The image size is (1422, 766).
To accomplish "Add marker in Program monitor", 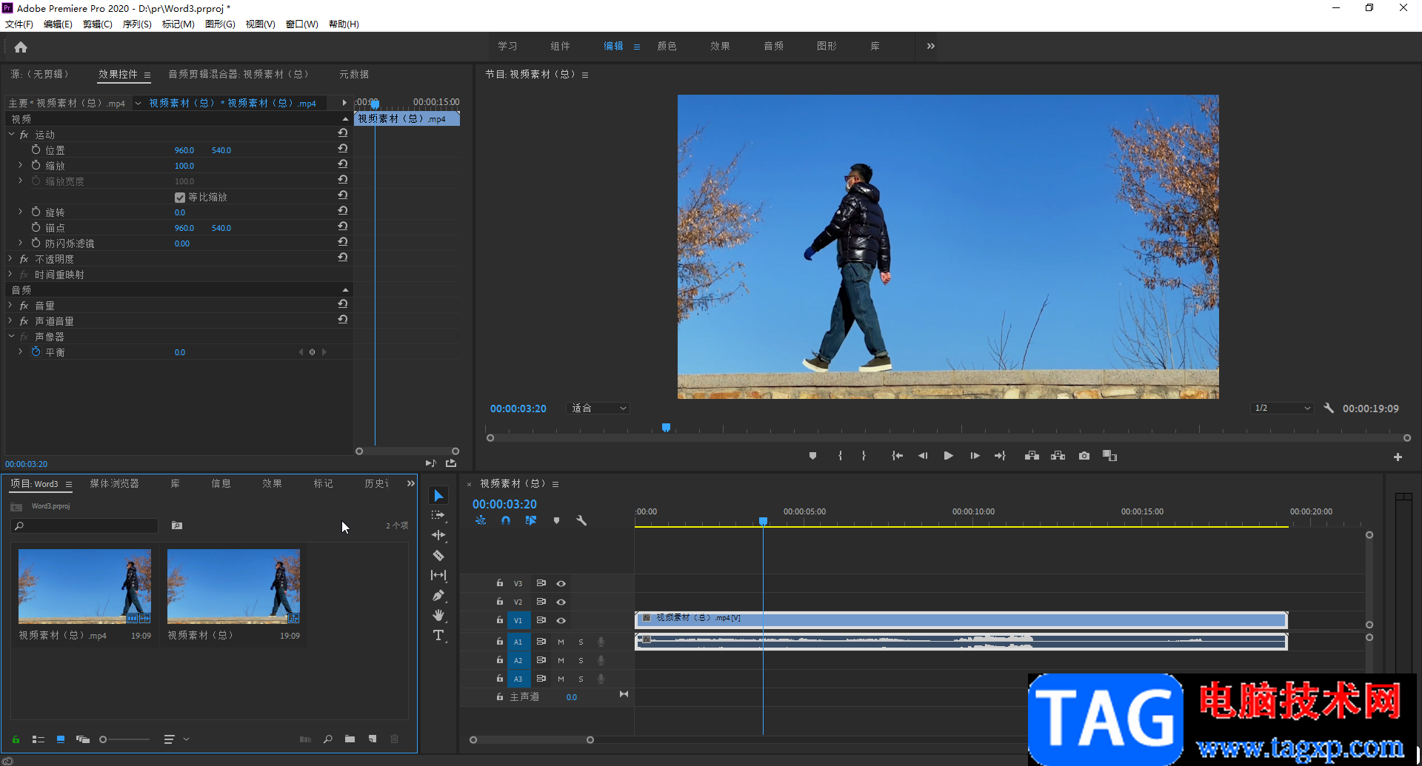I will (812, 456).
